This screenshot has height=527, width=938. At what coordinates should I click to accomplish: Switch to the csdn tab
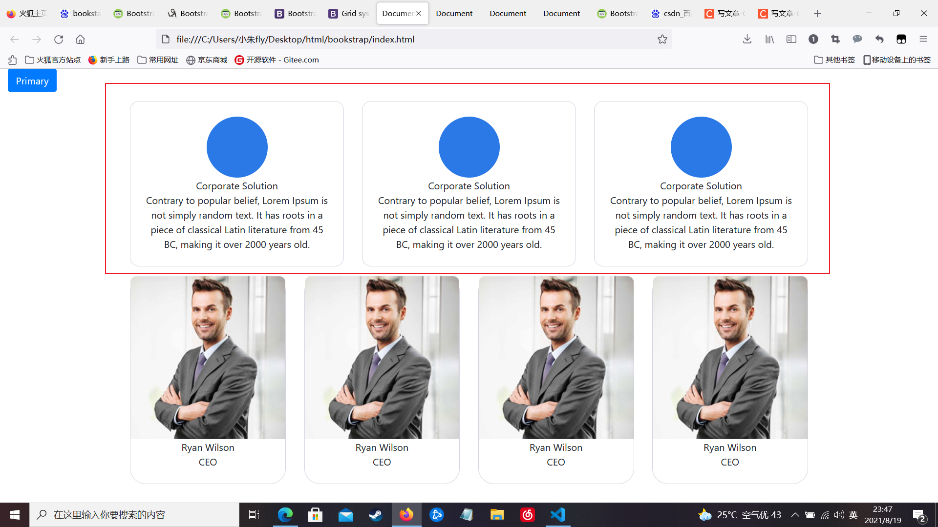(x=672, y=13)
